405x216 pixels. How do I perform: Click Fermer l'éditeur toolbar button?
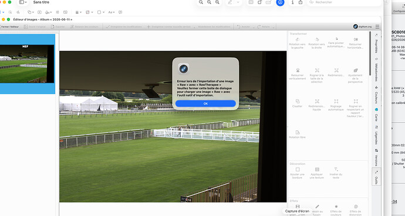(9, 26)
